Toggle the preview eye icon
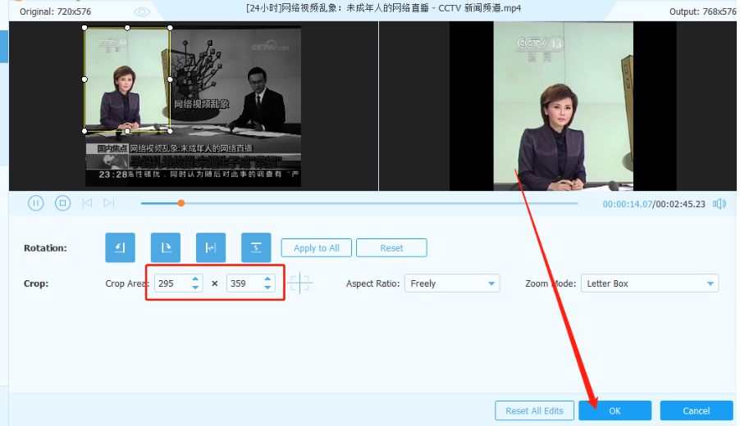 pyautogui.click(x=142, y=11)
